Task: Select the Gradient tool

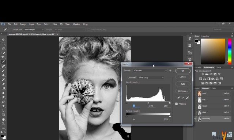Action: pyautogui.click(x=3, y=88)
